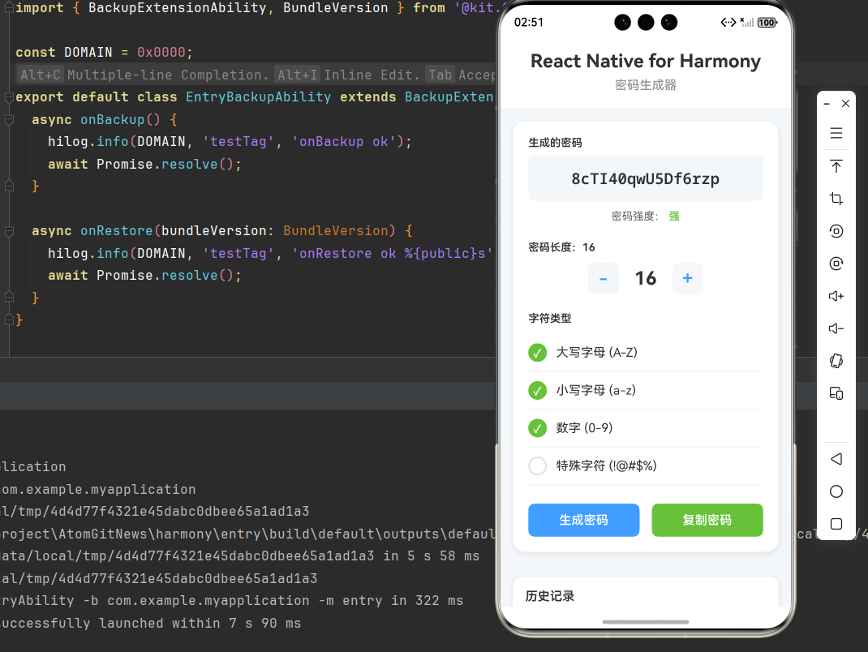Uncheck 小写字母 (a-z) option
This screenshot has height=652, width=868.
tap(537, 390)
